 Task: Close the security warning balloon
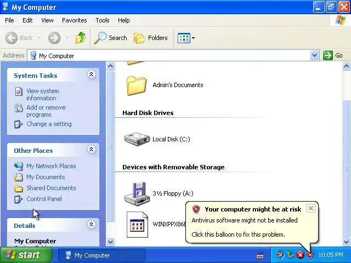(311, 208)
